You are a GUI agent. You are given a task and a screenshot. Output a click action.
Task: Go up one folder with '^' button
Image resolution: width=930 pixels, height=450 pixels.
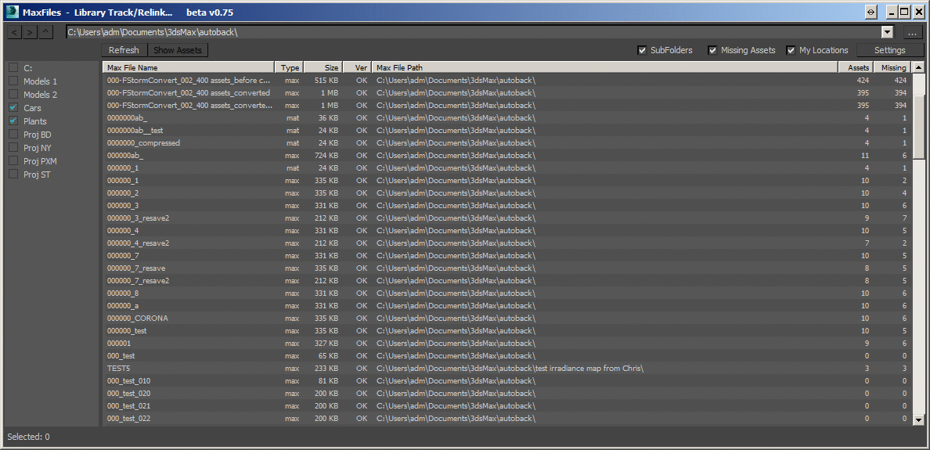tap(46, 33)
